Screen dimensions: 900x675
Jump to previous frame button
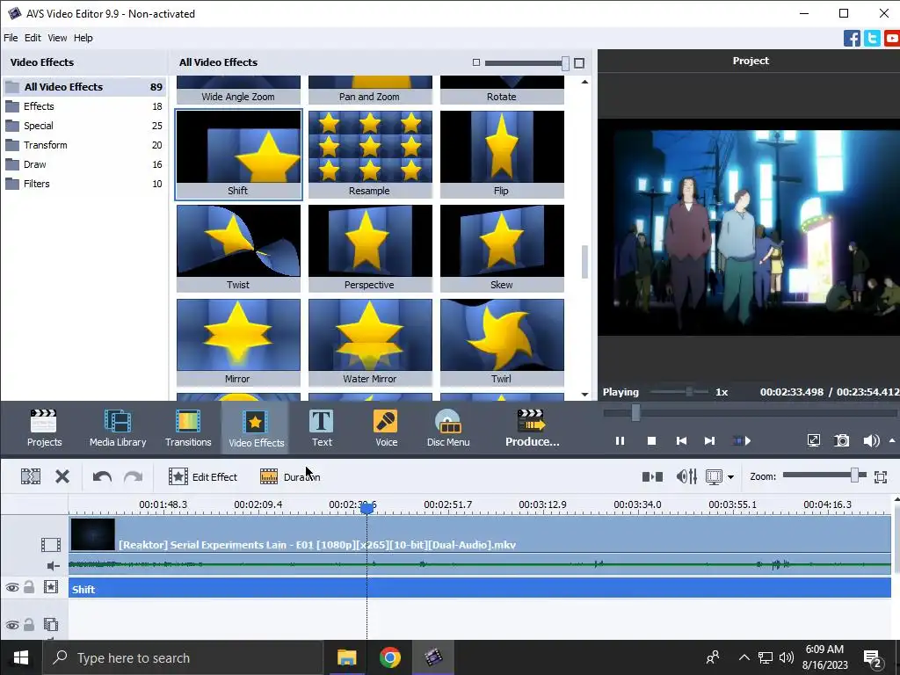coord(681,441)
